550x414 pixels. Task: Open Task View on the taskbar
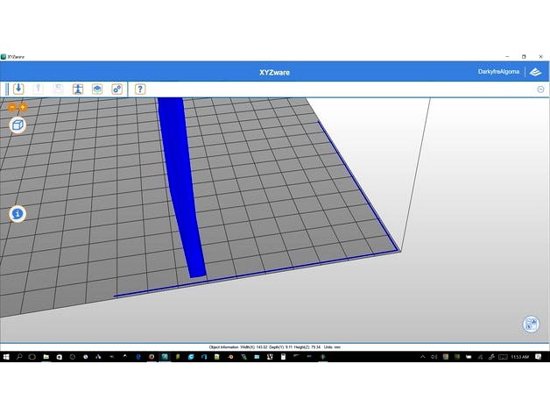[x=32, y=357]
